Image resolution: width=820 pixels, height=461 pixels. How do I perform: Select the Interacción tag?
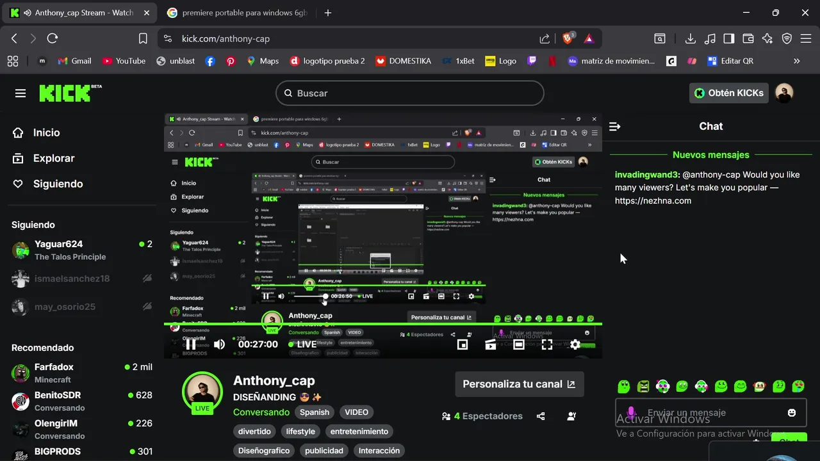(379, 451)
